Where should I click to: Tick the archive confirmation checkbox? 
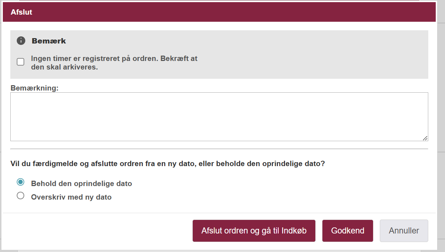[x=21, y=62]
